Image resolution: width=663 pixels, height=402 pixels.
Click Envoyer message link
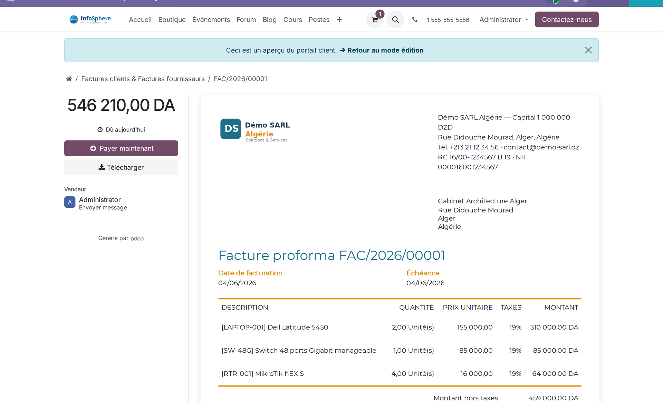coord(103,207)
